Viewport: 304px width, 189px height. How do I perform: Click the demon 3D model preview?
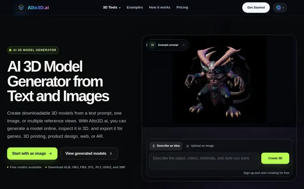click(219, 81)
